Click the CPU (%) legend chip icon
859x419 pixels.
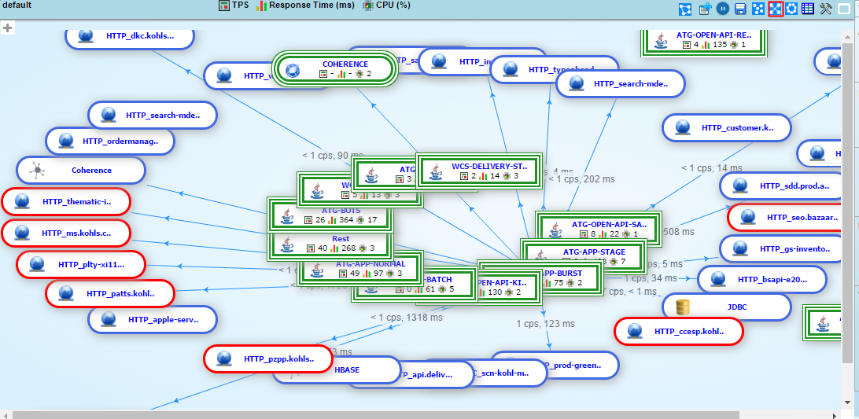tap(368, 6)
